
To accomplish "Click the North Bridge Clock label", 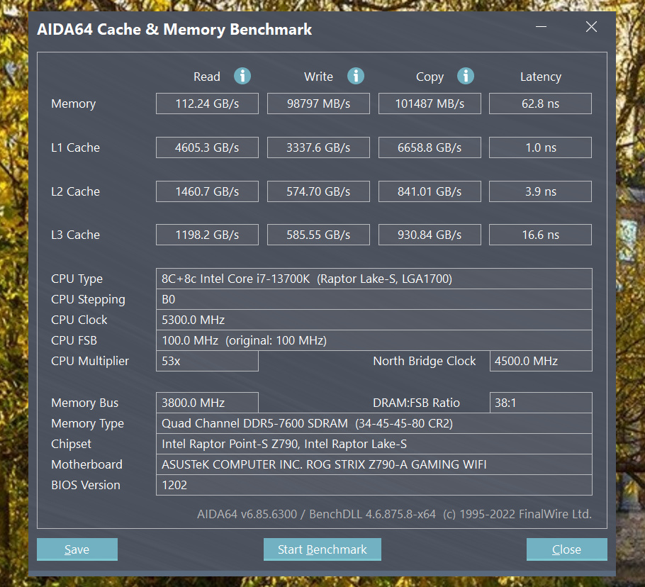I will tap(424, 361).
